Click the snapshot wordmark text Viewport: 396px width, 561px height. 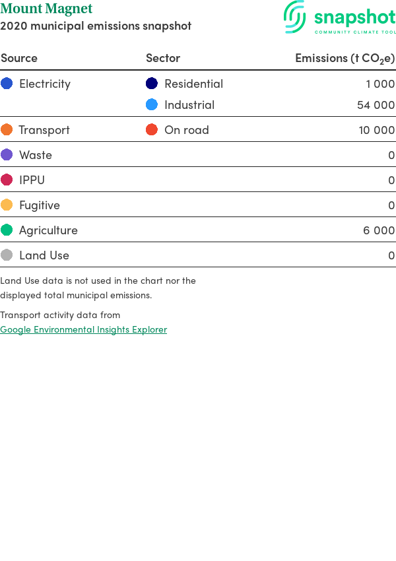pyautogui.click(x=354, y=17)
